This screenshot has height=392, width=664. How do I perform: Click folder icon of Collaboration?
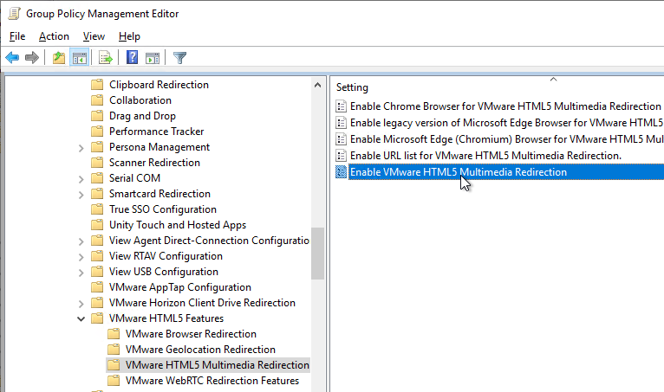click(97, 100)
